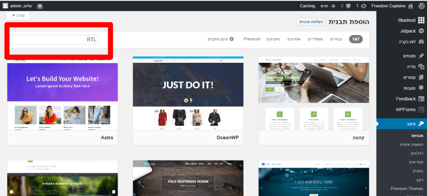The height and width of the screenshot is (196, 427).
Task: Click the Nirvana WordPress theme thumbnail
Action: point(63,178)
